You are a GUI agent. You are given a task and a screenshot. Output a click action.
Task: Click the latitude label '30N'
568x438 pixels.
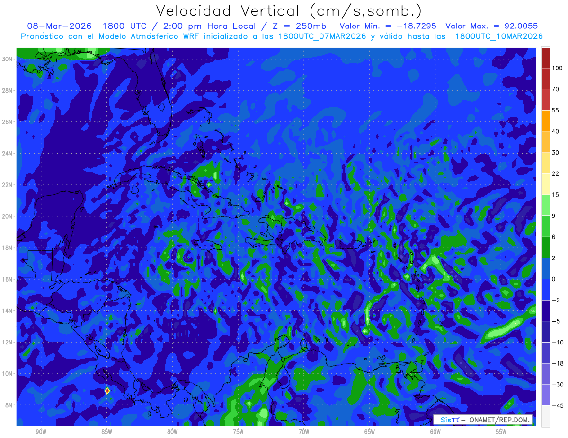pyautogui.click(x=8, y=59)
